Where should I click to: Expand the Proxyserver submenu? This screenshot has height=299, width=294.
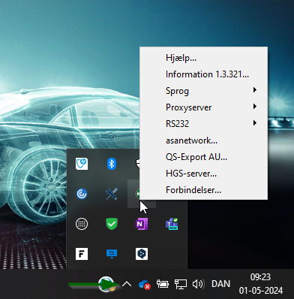(x=203, y=107)
